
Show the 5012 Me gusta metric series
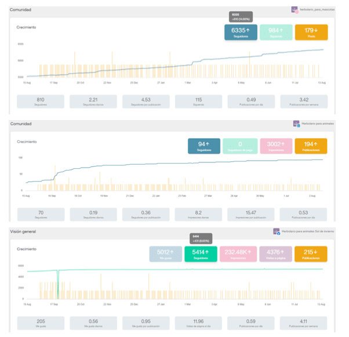(166, 254)
